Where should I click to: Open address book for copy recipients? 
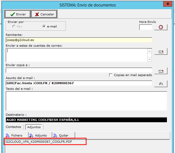point(161,71)
